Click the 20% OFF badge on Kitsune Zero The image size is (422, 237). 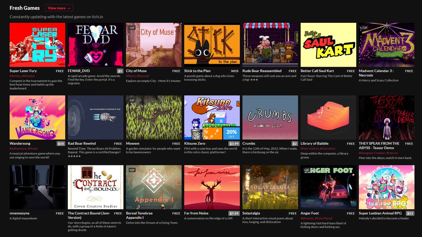[231, 134]
